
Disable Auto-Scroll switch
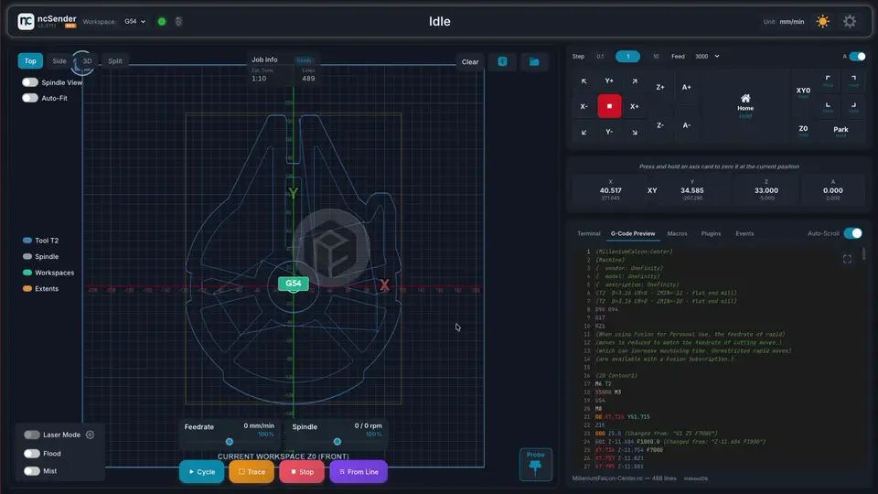853,233
